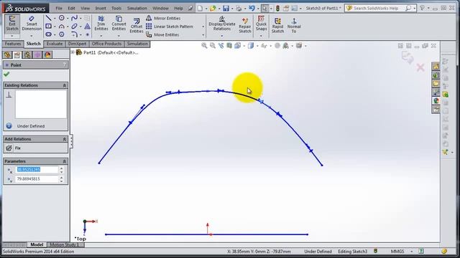
Task: Open the ConfigurationManager tab icon
Action: [x=27, y=54]
